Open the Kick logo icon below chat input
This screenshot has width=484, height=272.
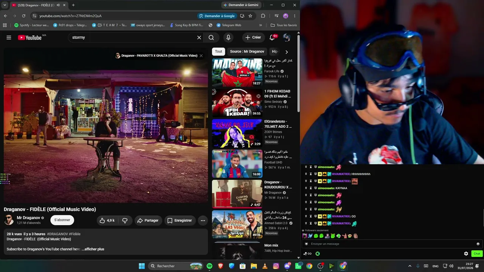pyautogui.click(x=318, y=253)
